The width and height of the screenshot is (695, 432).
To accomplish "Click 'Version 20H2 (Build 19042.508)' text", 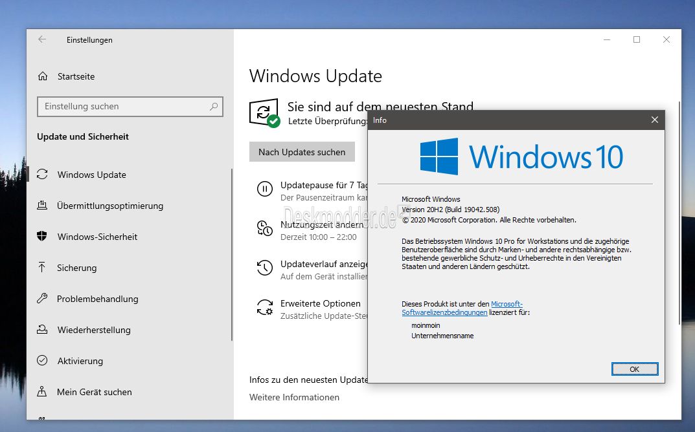I will click(x=450, y=210).
